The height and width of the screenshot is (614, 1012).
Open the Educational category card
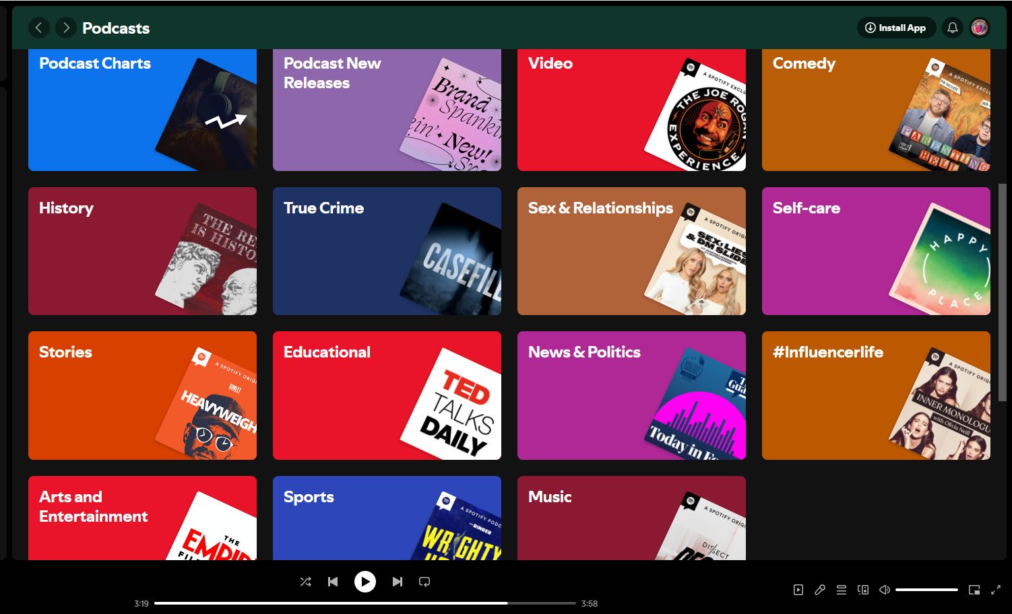click(387, 395)
